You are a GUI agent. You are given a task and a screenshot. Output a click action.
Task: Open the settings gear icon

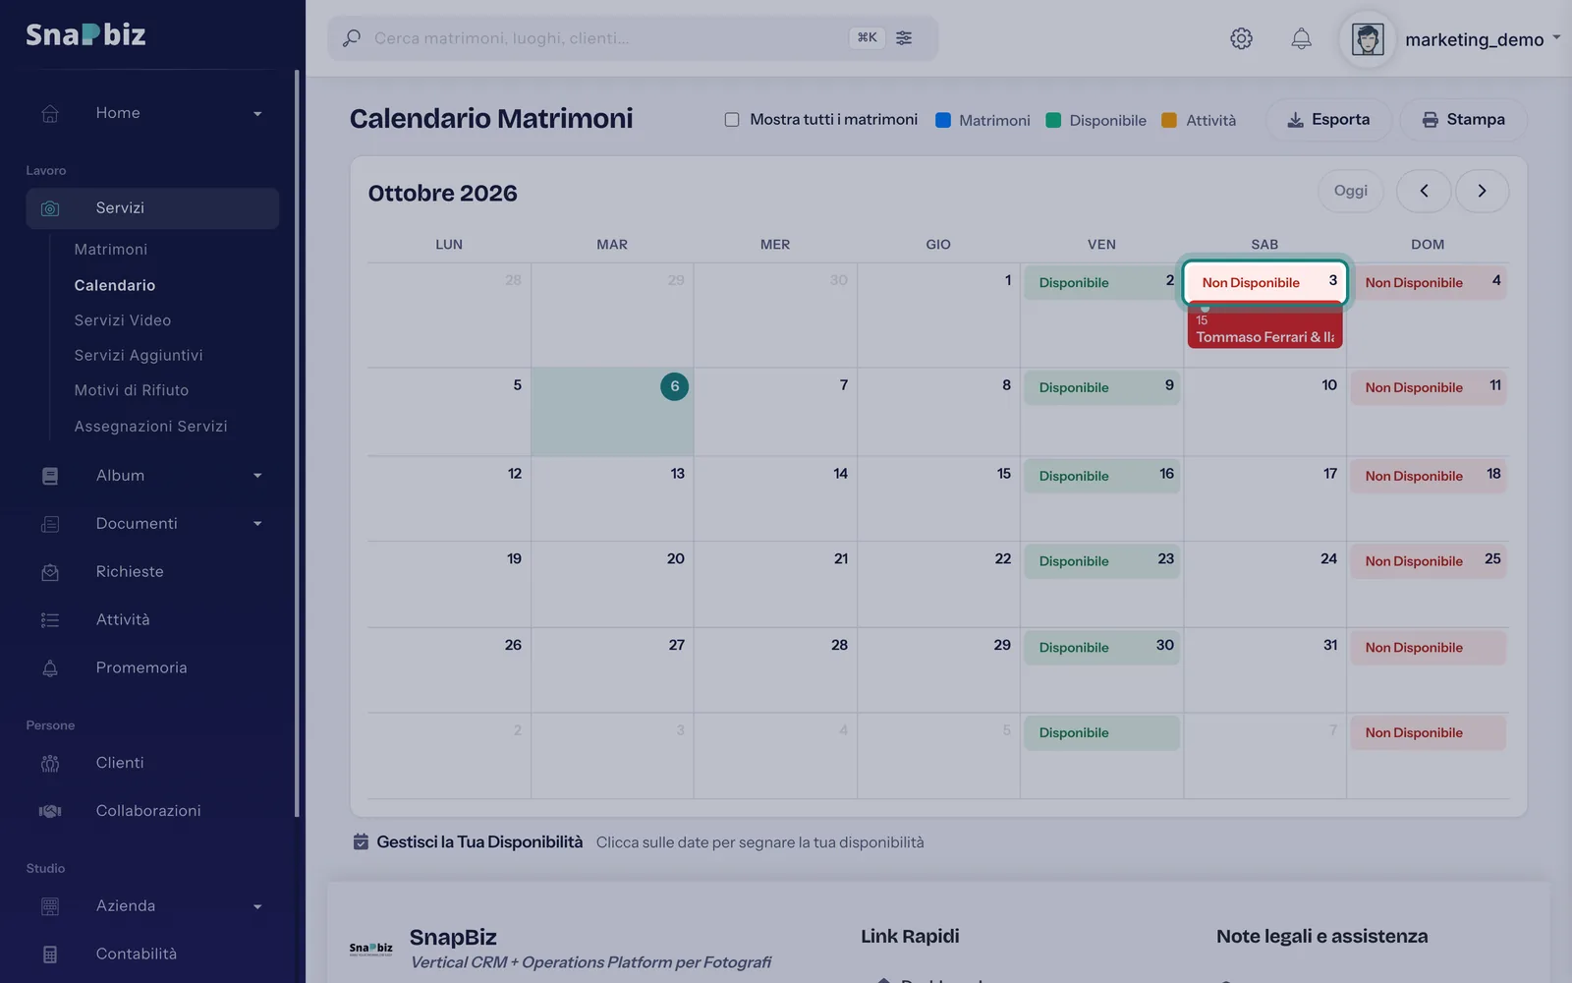(1241, 38)
